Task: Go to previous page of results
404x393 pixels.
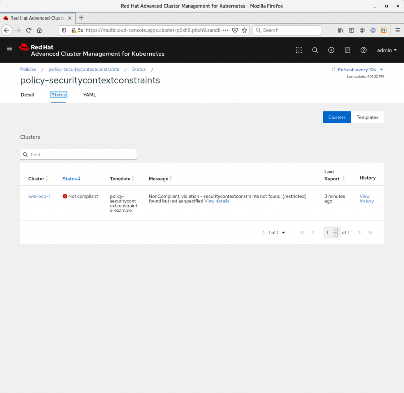Action: click(x=313, y=232)
